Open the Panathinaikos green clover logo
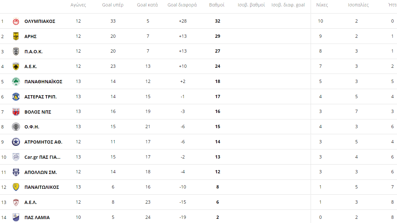The height and width of the screenshot is (223, 397). point(16,81)
